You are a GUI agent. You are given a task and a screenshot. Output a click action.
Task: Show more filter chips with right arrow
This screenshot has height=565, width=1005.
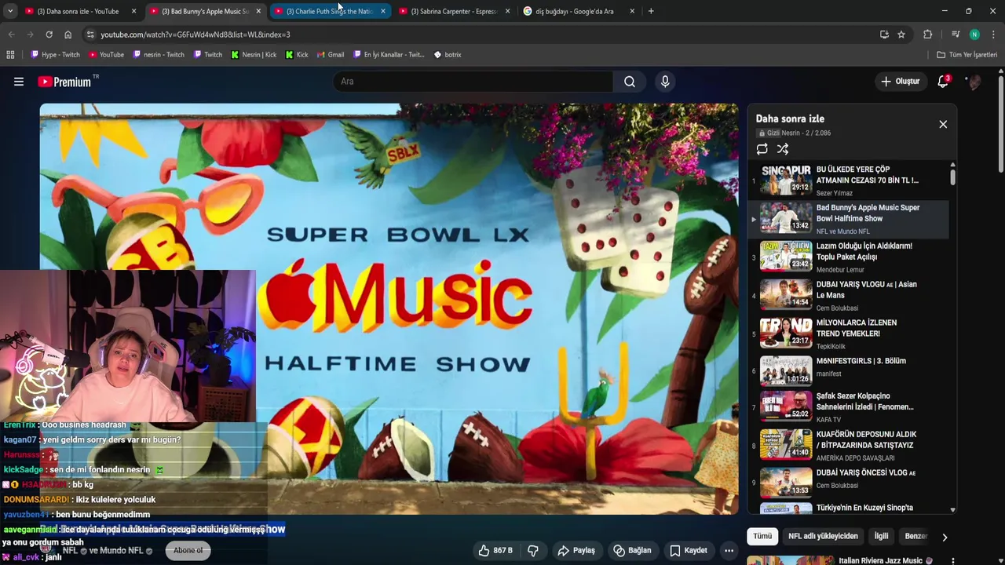(x=945, y=537)
